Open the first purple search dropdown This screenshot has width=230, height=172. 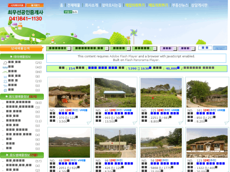[x=169, y=49]
